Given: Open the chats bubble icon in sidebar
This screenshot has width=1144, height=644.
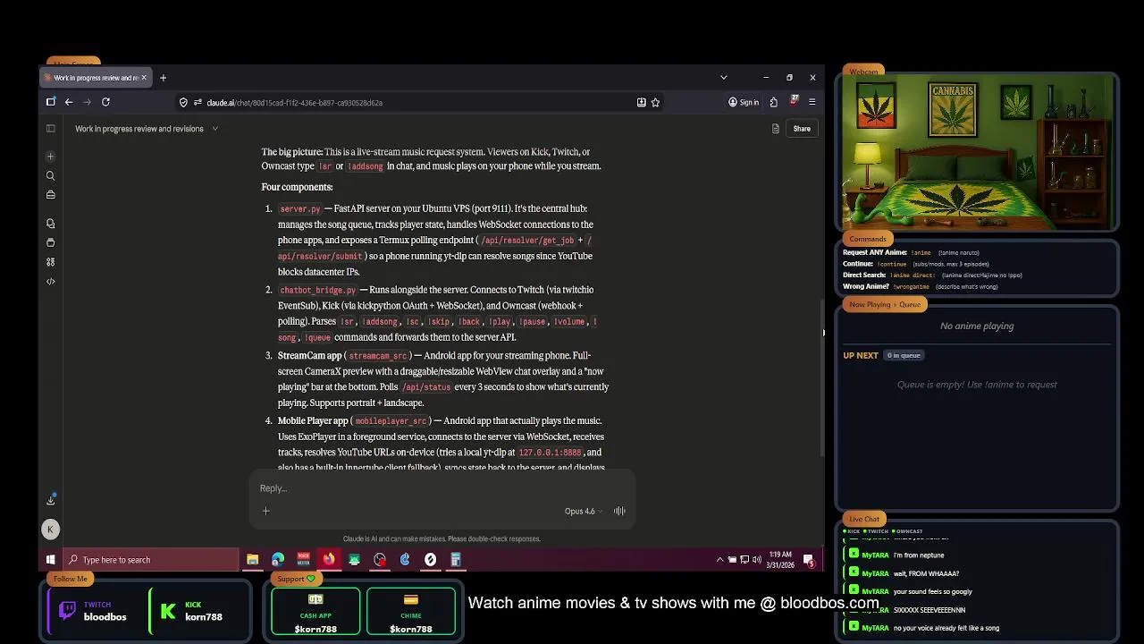Looking at the screenshot, I should (51, 224).
